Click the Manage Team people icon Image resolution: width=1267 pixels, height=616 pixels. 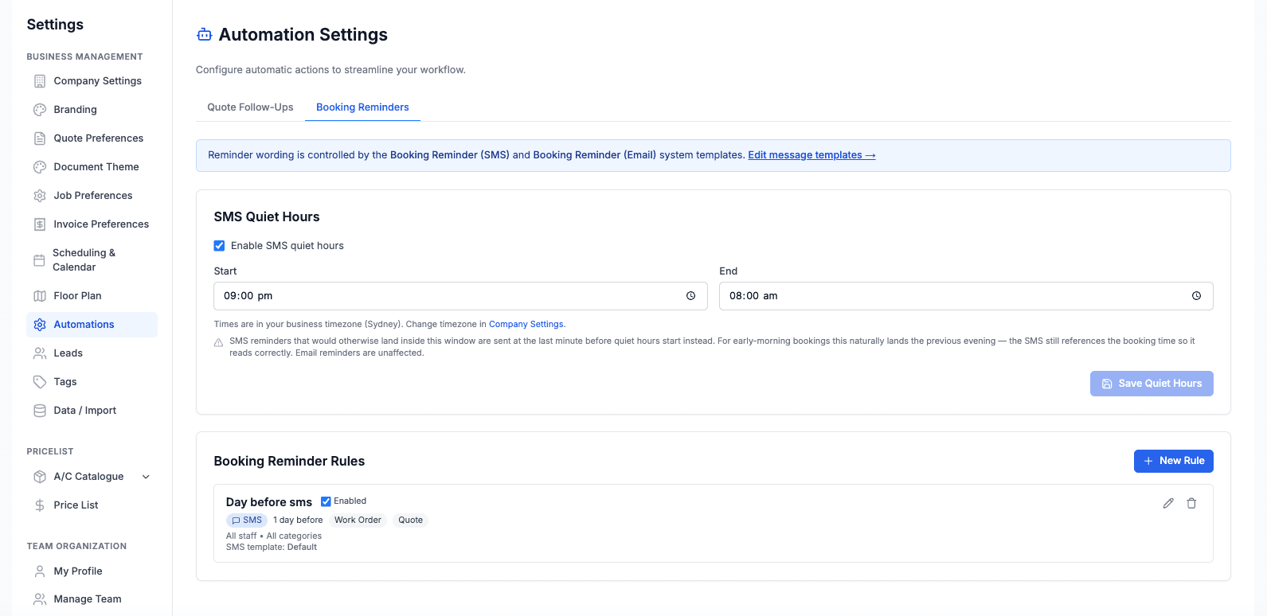coord(40,599)
